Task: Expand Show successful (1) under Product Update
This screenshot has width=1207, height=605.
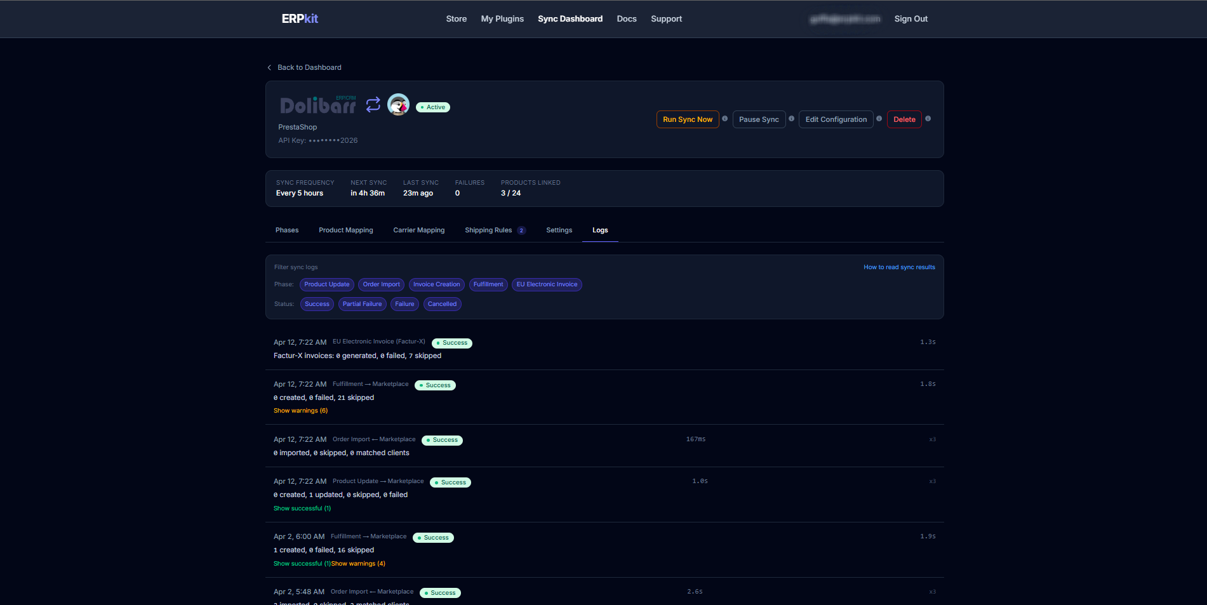Action: 302,509
